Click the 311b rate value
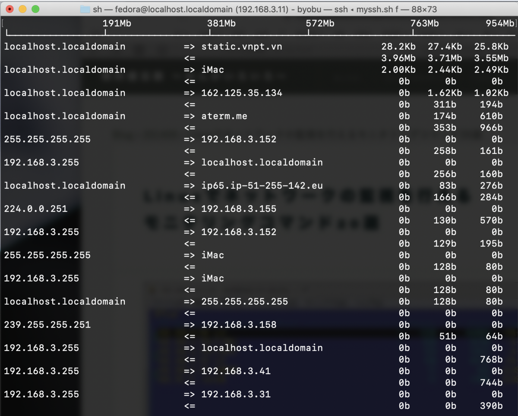 click(x=445, y=104)
